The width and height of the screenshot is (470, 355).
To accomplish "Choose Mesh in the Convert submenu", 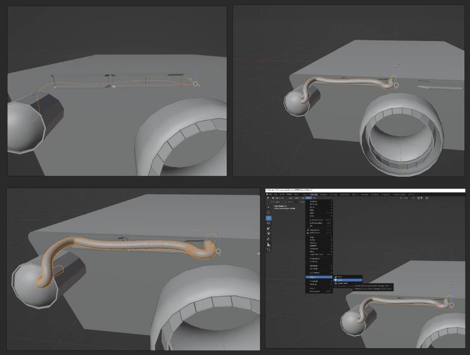I will (x=348, y=280).
